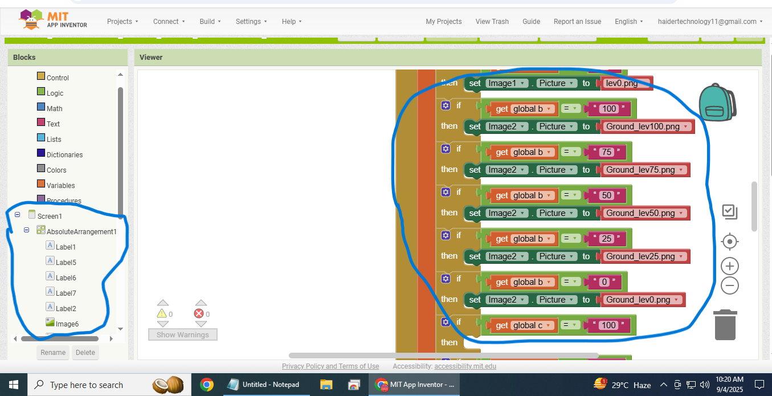This screenshot has height=396, width=772.
Task: Click View Trash
Action: click(492, 22)
